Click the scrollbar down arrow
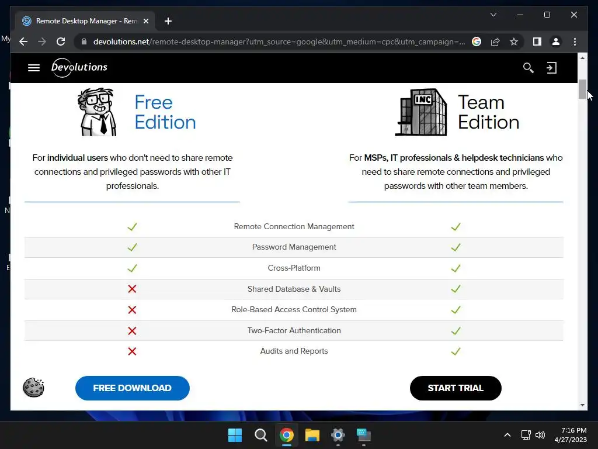 (x=582, y=405)
